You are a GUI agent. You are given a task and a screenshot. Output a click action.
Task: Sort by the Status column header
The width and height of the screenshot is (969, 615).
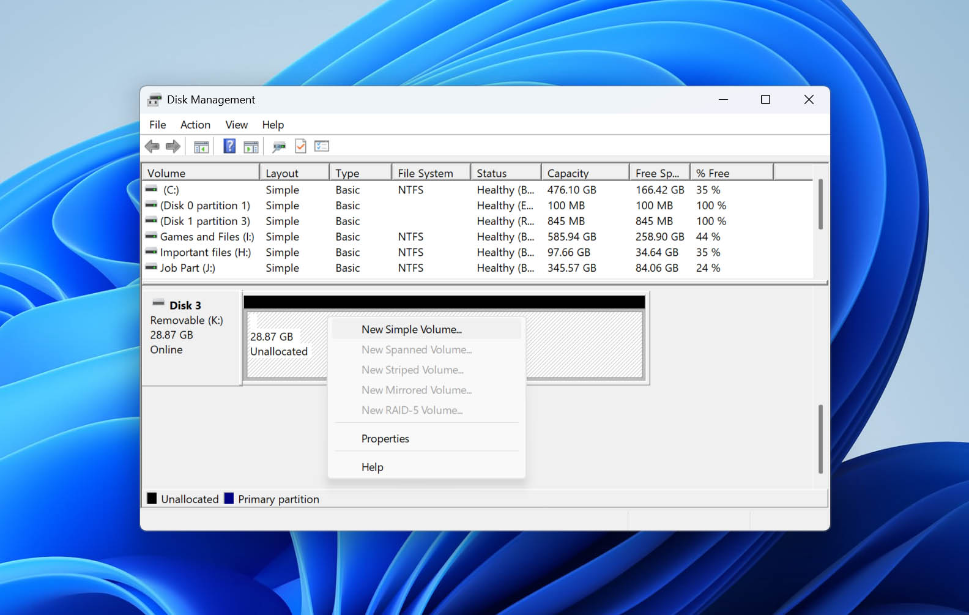506,173
